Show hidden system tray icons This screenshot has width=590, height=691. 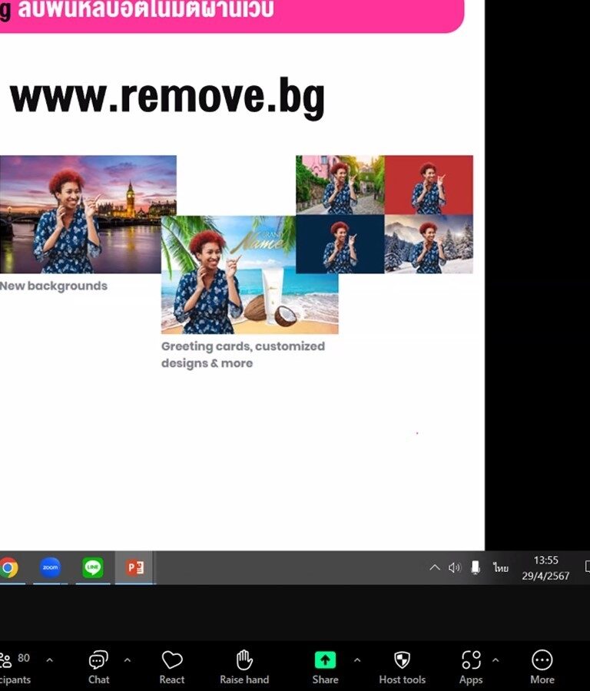(x=434, y=567)
